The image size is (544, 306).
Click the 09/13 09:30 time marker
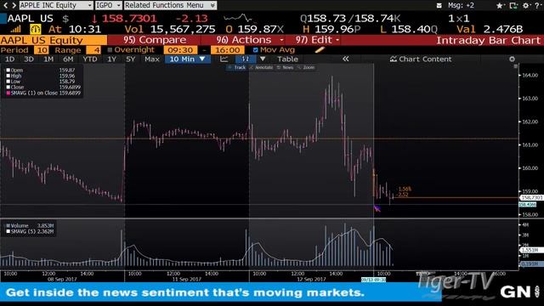373,280
